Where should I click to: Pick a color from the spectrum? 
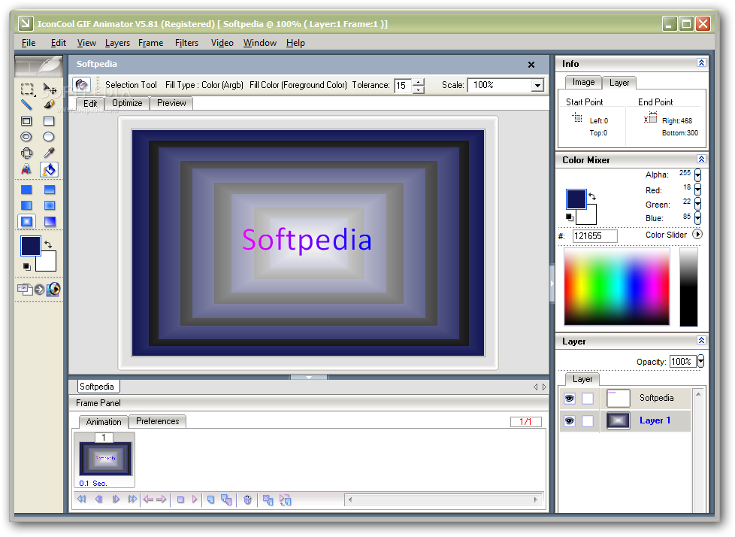click(x=617, y=287)
